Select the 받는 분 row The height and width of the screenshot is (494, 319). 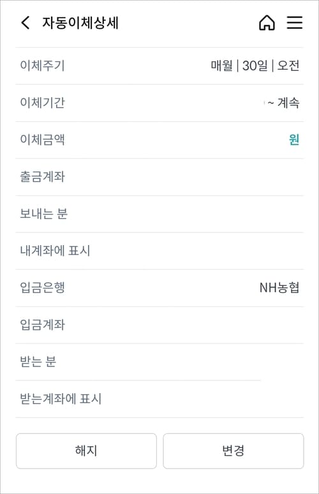click(x=159, y=362)
